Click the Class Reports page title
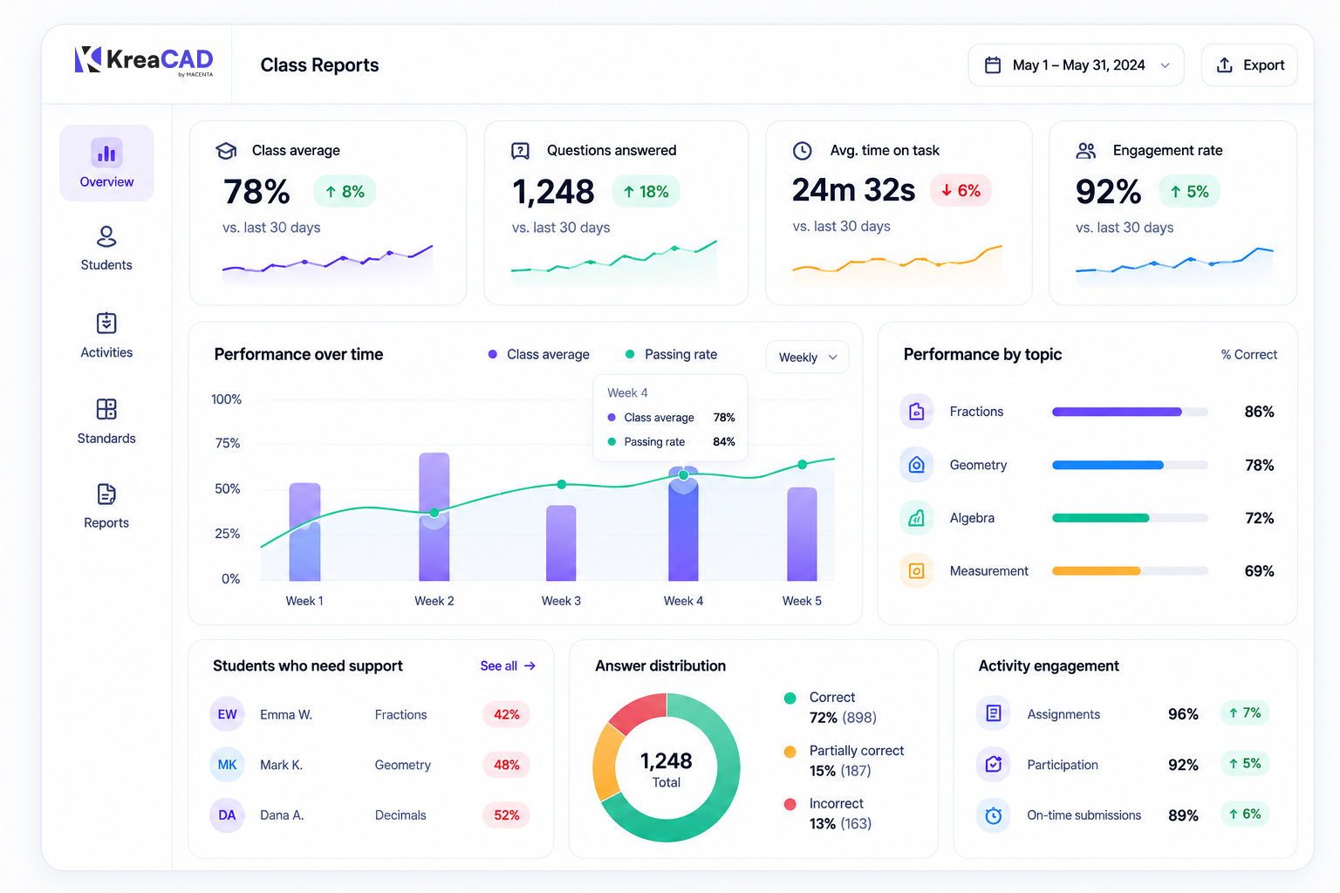Image resolution: width=1340 pixels, height=893 pixels. tap(319, 65)
